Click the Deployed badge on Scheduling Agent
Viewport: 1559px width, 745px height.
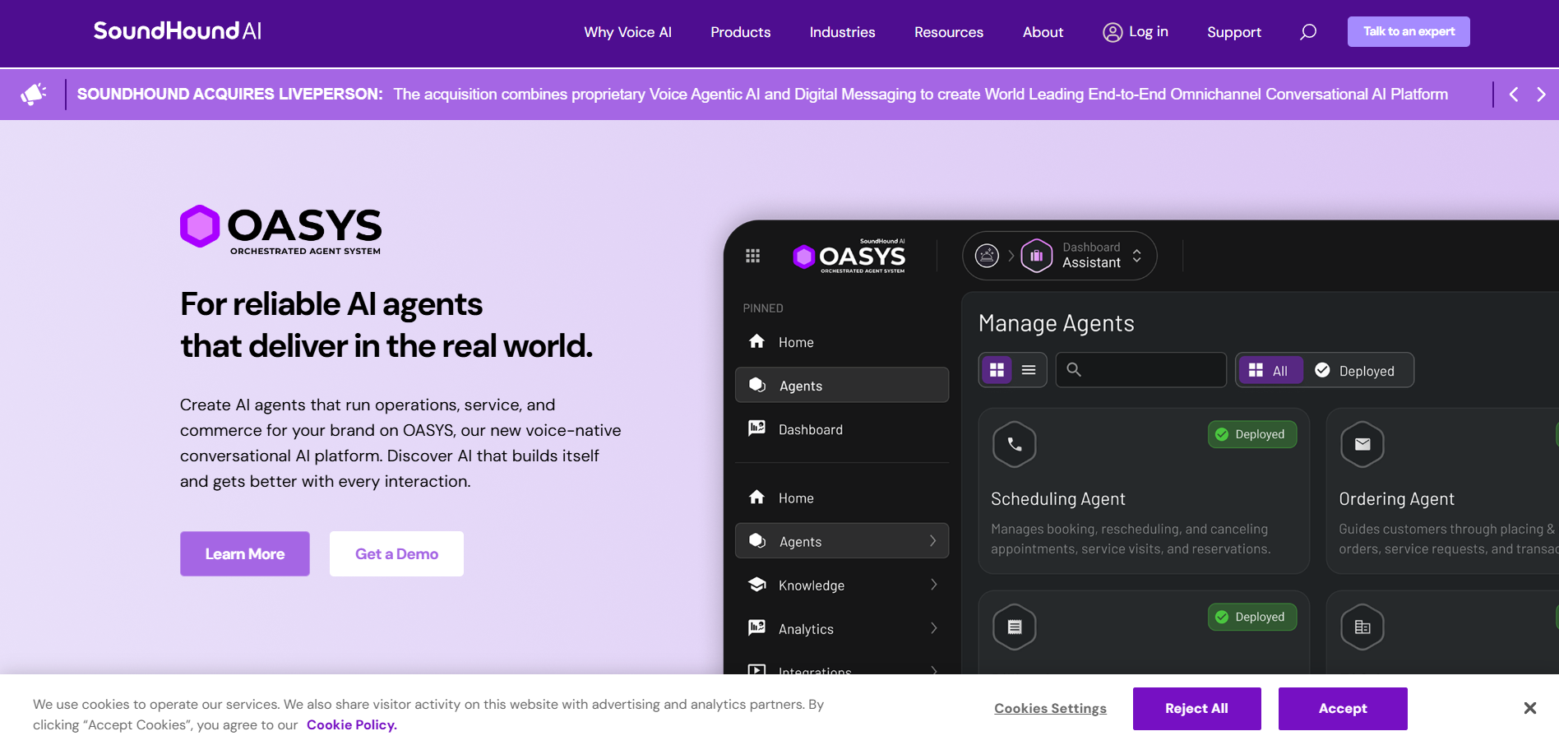pyautogui.click(x=1252, y=434)
